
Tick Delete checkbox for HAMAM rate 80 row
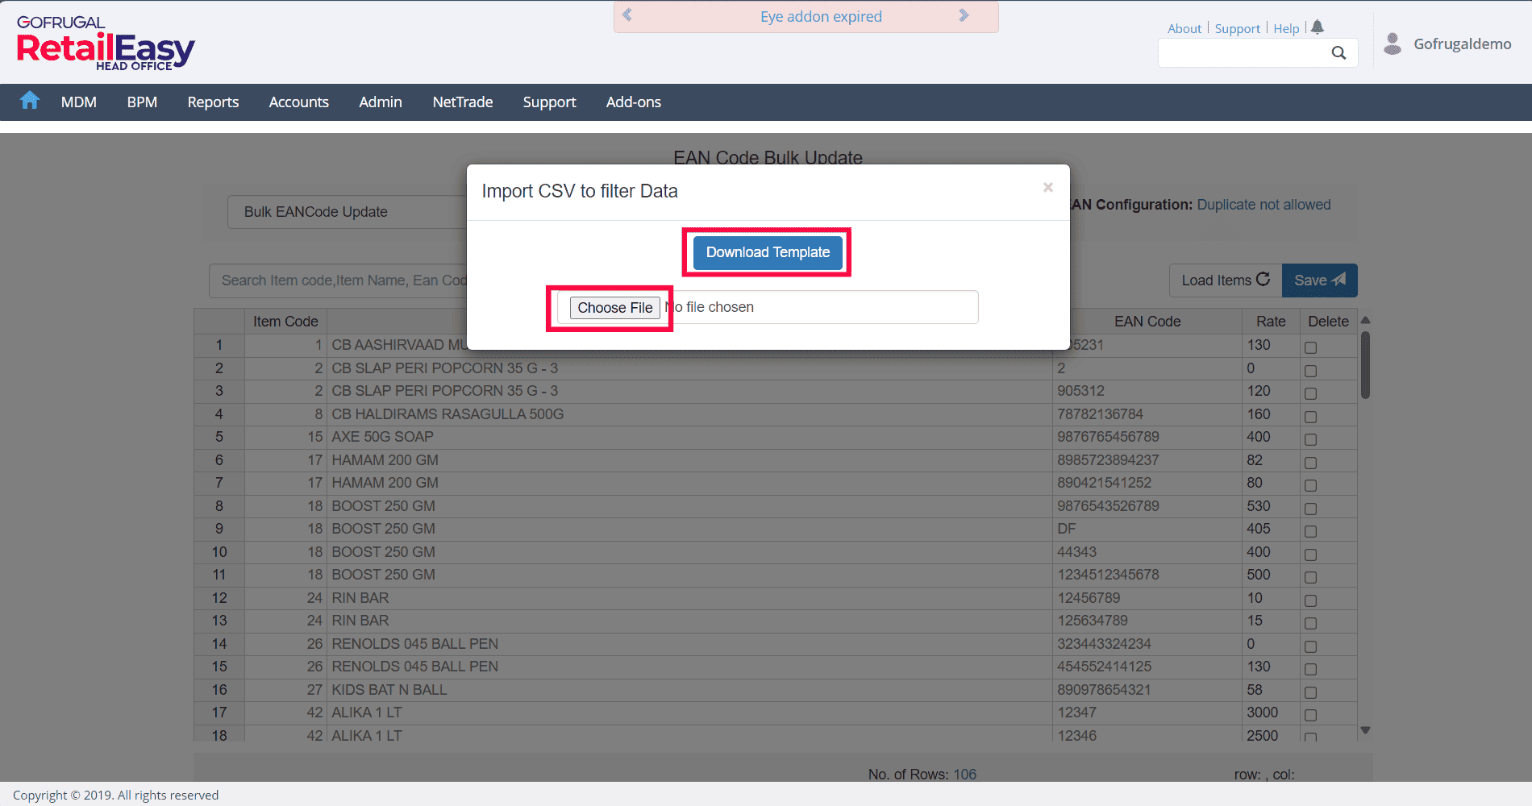click(x=1311, y=485)
